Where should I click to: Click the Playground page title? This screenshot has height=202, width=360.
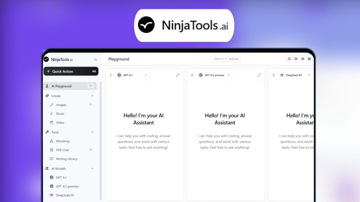118,59
